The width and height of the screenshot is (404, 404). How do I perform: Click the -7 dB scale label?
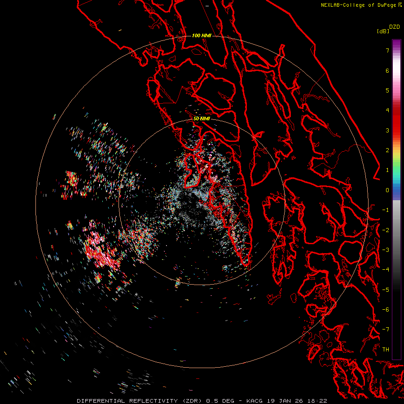(x=386, y=329)
